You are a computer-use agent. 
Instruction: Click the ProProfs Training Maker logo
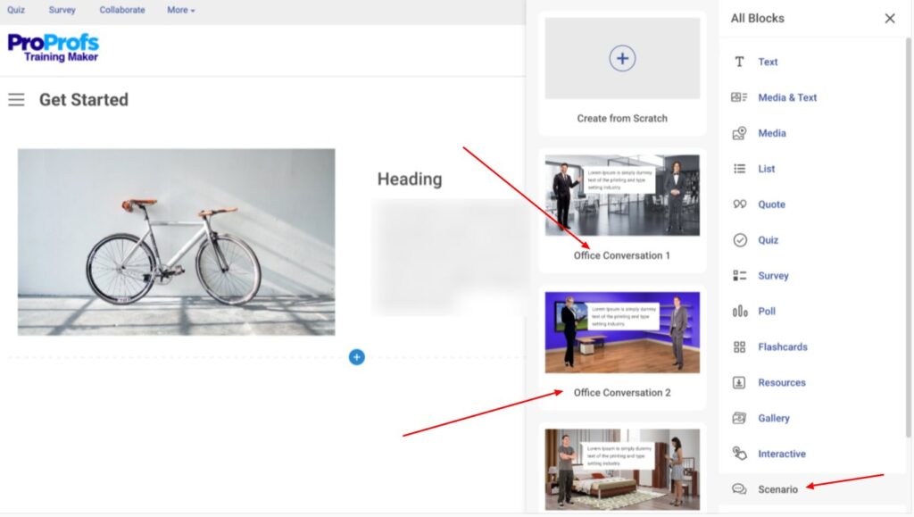[53, 47]
